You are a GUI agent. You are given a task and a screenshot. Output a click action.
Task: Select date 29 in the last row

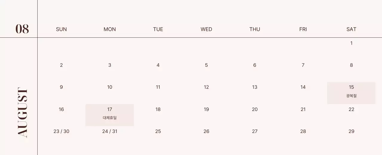click(351, 131)
